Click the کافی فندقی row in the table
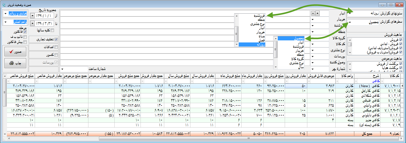 click(x=370, y=101)
